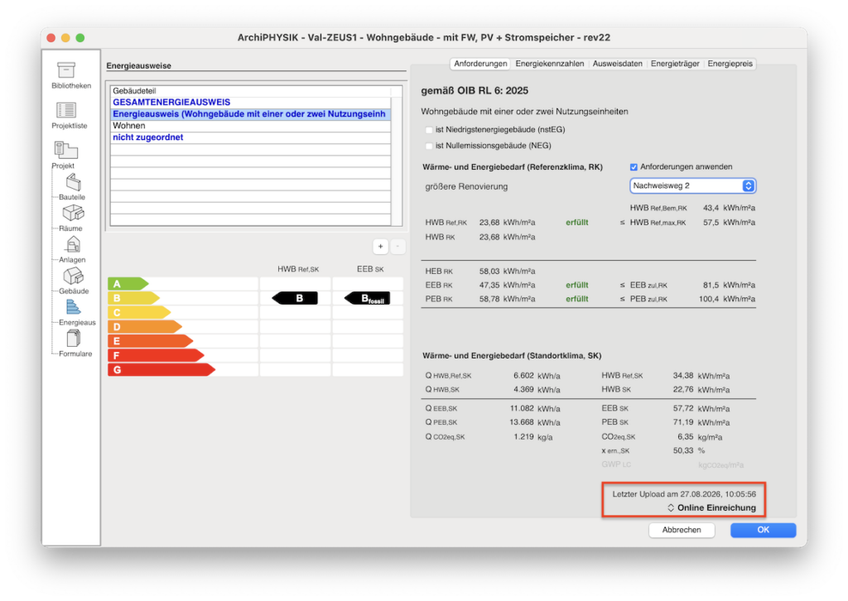Click the HEB RK value 58,03
Viewport: 848px width, 601px height.
click(489, 272)
